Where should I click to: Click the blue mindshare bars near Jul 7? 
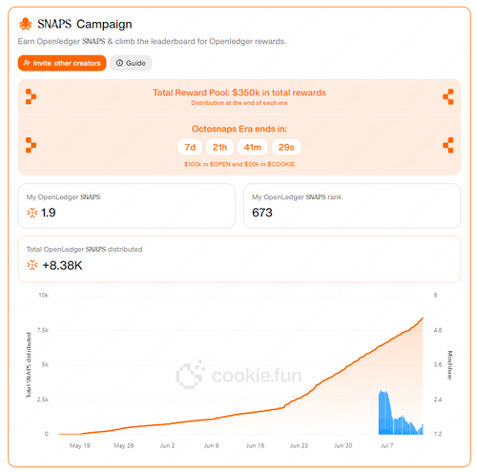(401, 413)
